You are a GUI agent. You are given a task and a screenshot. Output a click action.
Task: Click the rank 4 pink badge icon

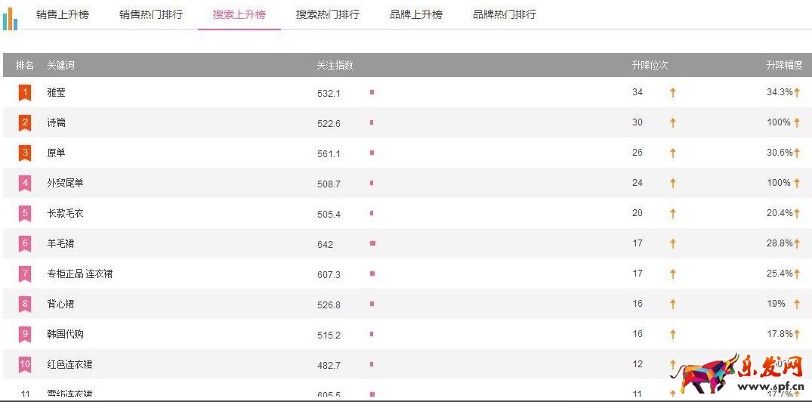pyautogui.click(x=25, y=183)
